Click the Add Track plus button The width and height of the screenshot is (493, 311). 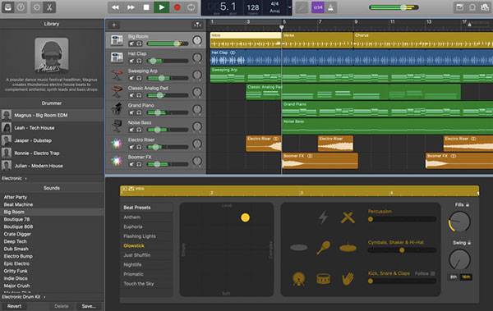114,25
